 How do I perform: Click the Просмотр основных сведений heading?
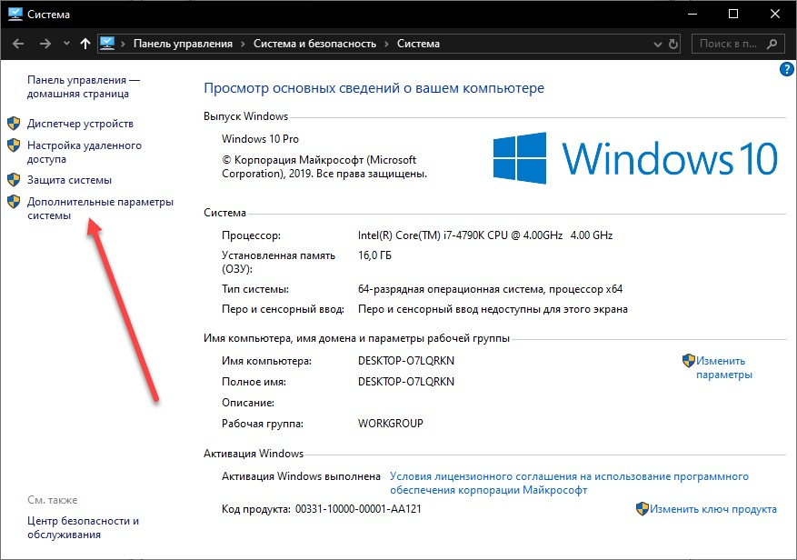click(x=374, y=88)
